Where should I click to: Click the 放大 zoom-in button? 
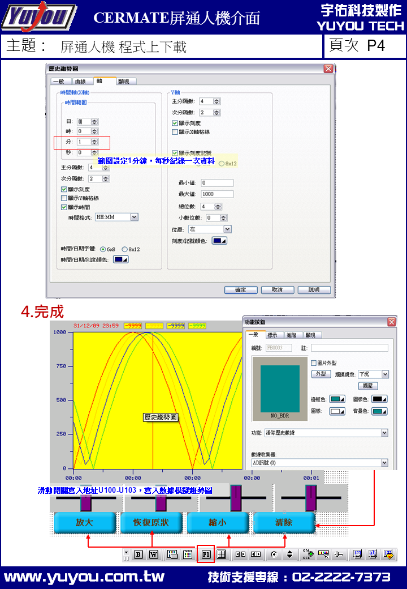pyautogui.click(x=85, y=523)
